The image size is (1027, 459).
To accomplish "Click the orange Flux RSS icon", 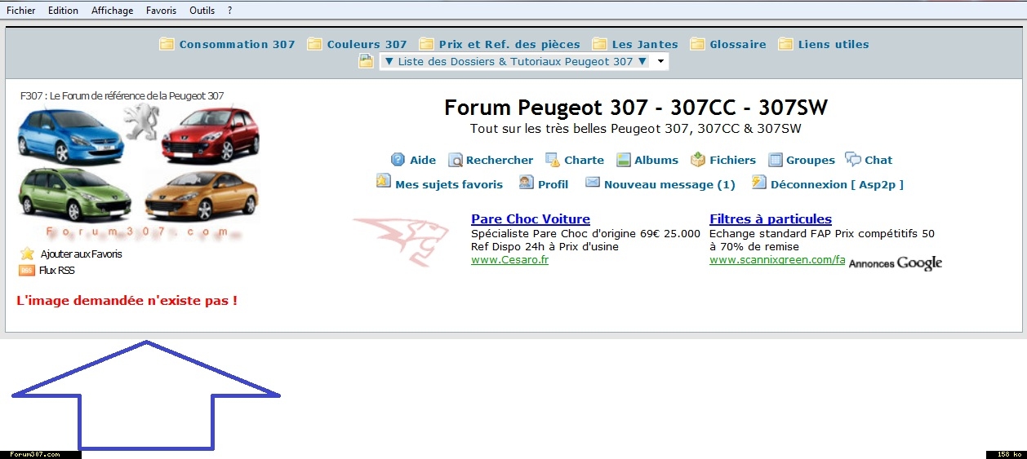I will pos(26,271).
